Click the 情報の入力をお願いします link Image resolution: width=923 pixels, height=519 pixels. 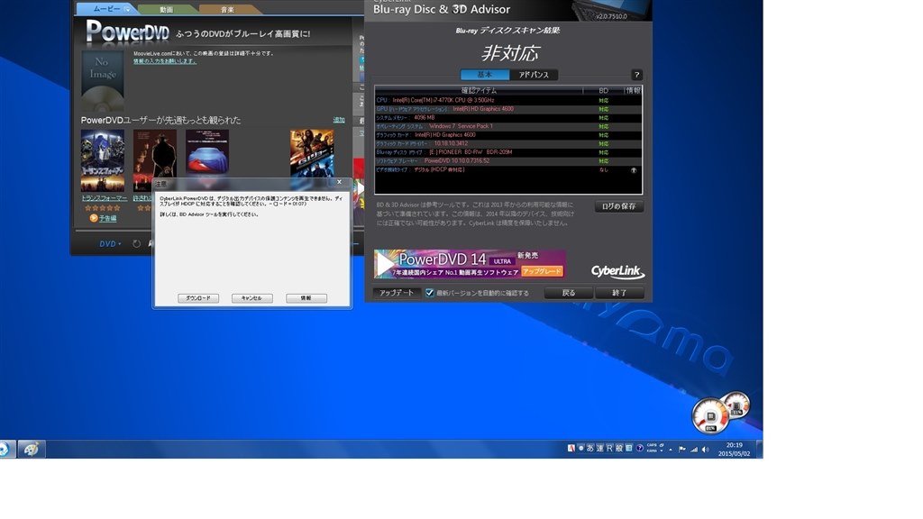tap(165, 61)
